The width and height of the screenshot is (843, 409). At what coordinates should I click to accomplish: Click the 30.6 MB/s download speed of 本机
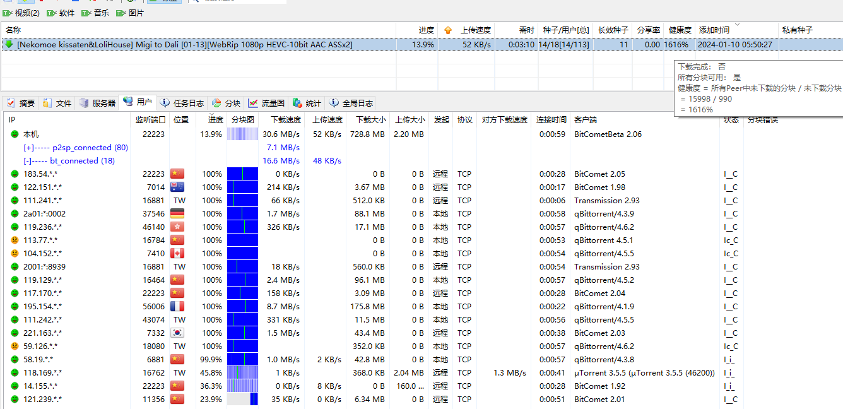tap(281, 134)
